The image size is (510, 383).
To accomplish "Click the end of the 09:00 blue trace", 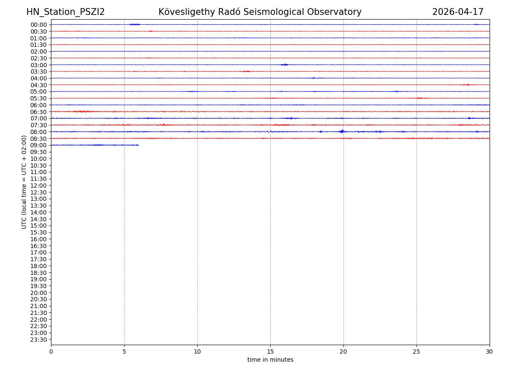I will point(138,145).
